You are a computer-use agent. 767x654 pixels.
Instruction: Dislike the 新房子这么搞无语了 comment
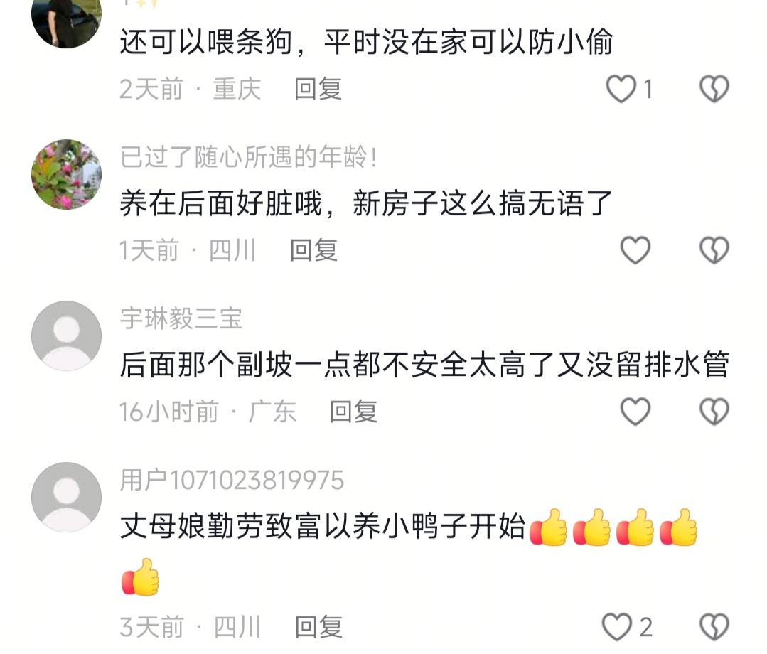click(x=714, y=250)
